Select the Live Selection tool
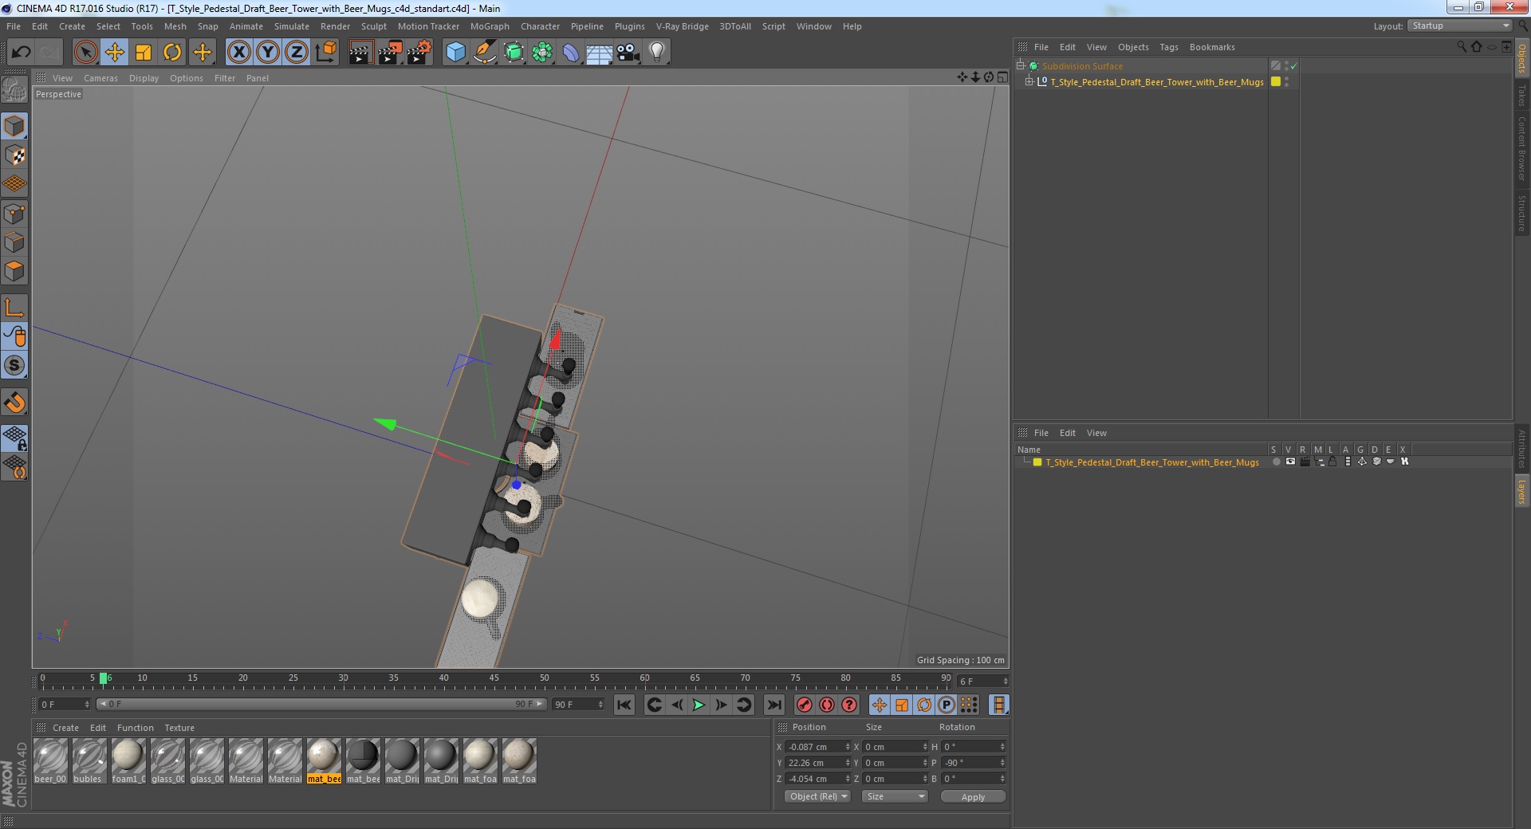This screenshot has height=829, width=1531. pos(85,53)
